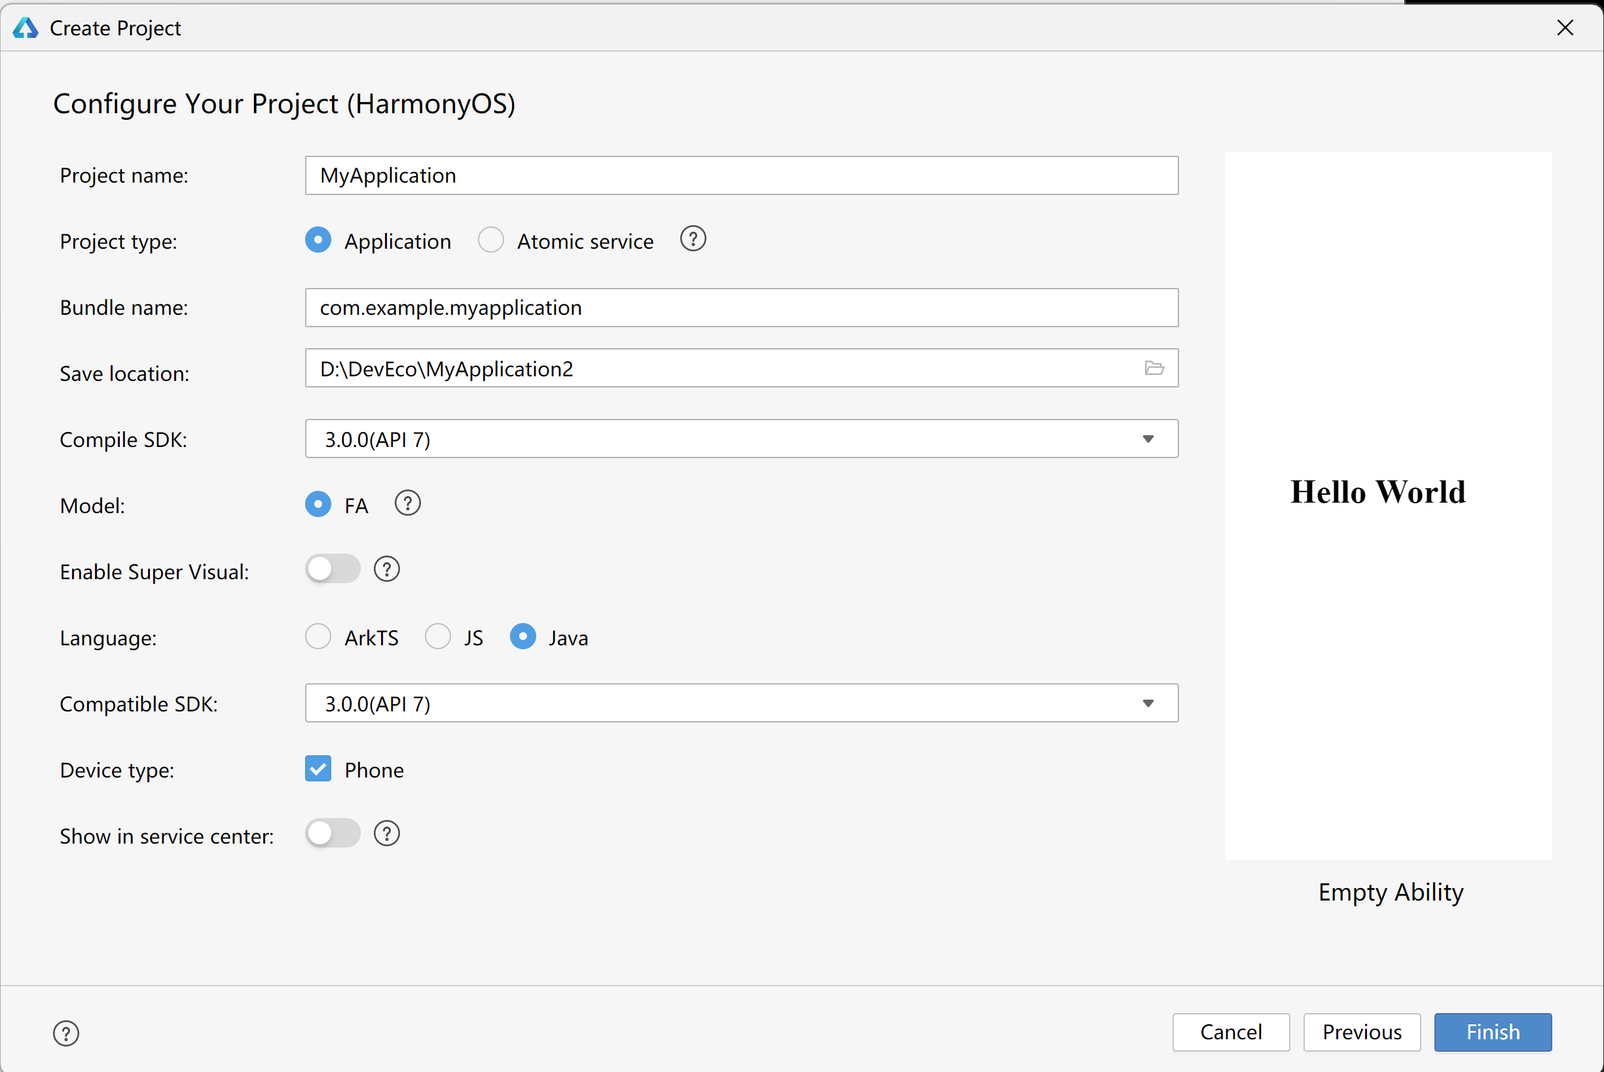Expand the Compile SDK dropdown

coord(741,439)
